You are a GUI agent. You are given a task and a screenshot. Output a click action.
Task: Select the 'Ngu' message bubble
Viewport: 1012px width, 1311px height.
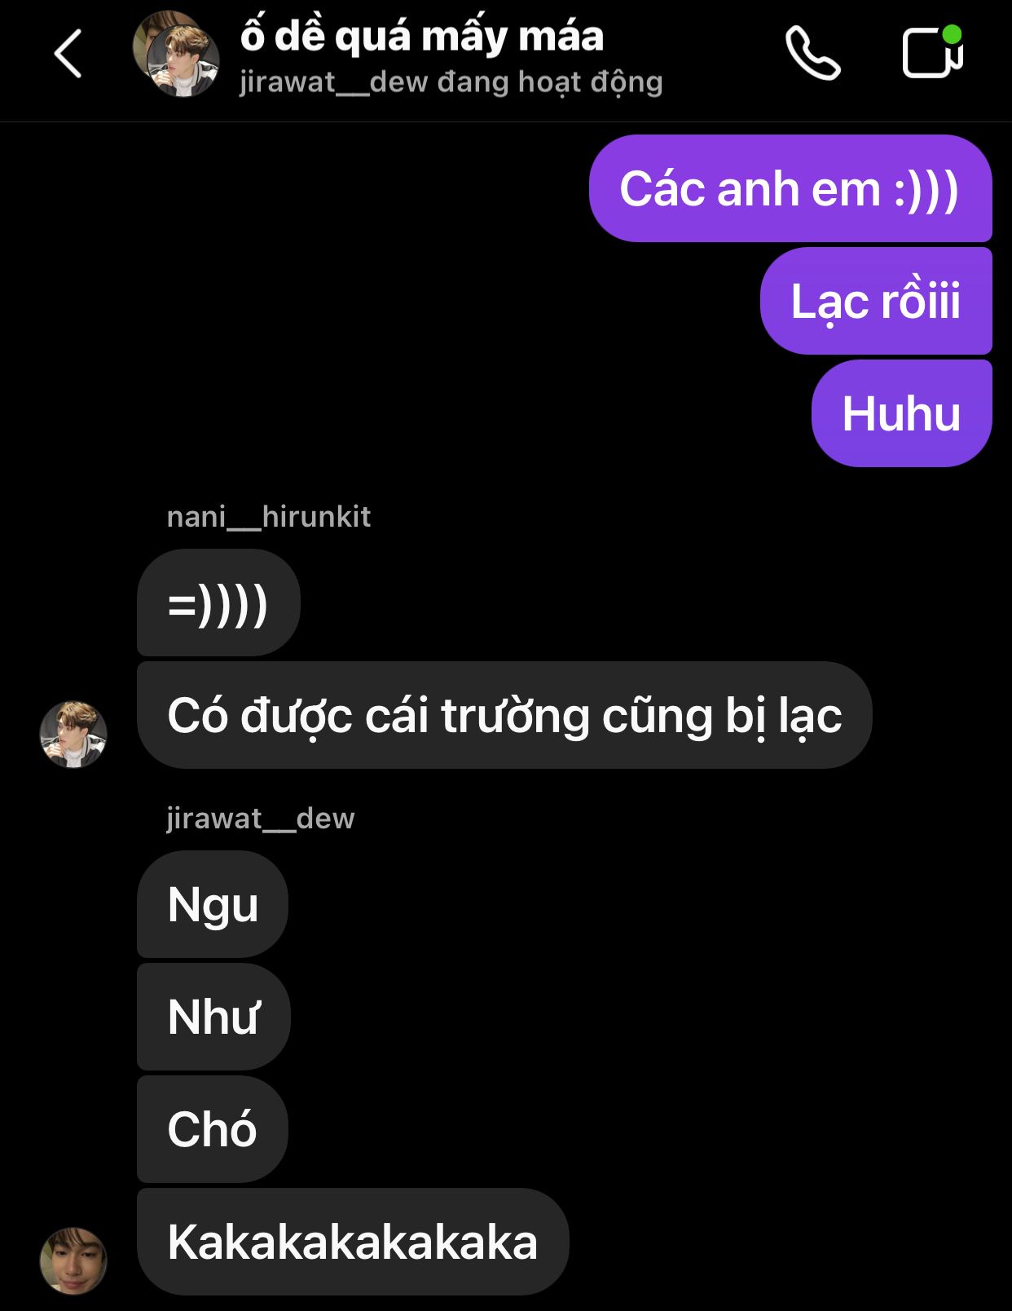pos(213,904)
